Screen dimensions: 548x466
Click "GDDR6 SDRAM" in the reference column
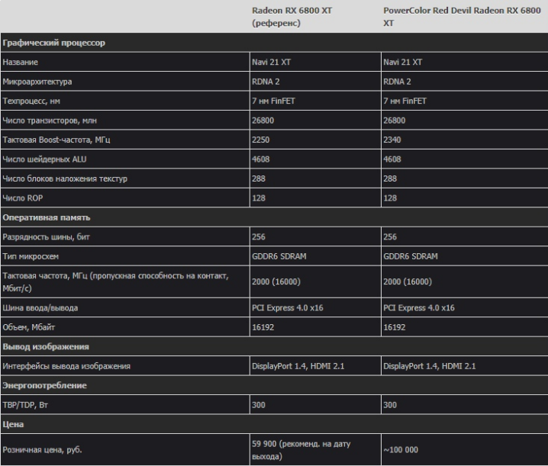tap(279, 256)
